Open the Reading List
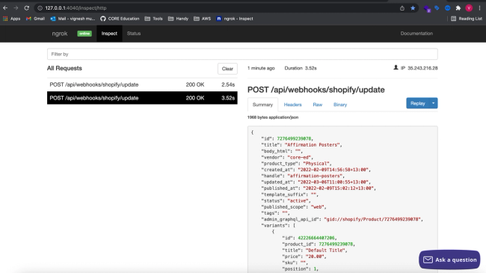Viewport: 486px width, 273px height. (467, 19)
